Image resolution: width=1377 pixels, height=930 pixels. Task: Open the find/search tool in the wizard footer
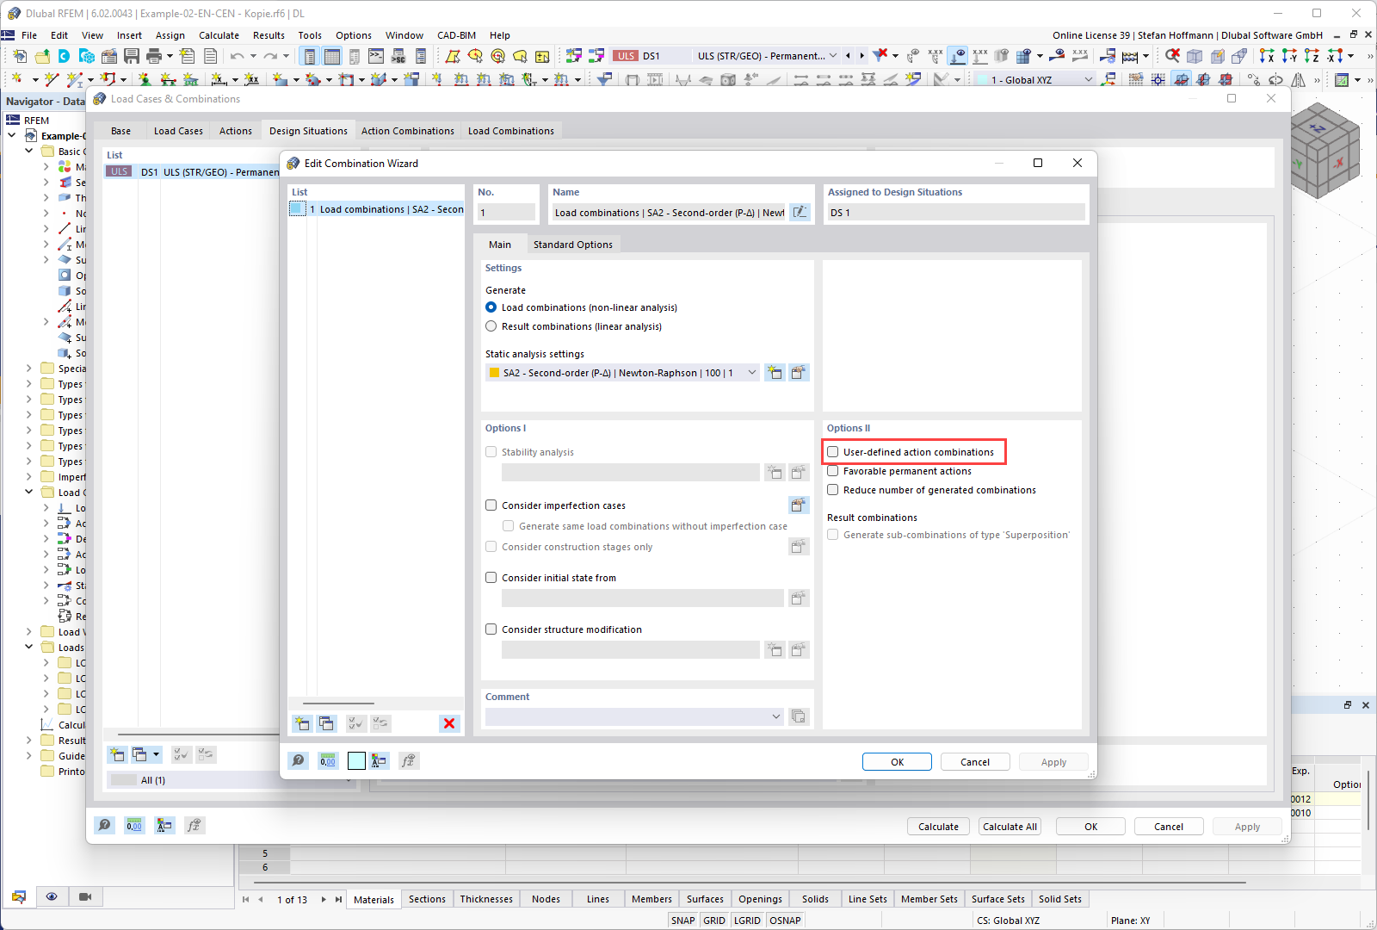click(298, 760)
